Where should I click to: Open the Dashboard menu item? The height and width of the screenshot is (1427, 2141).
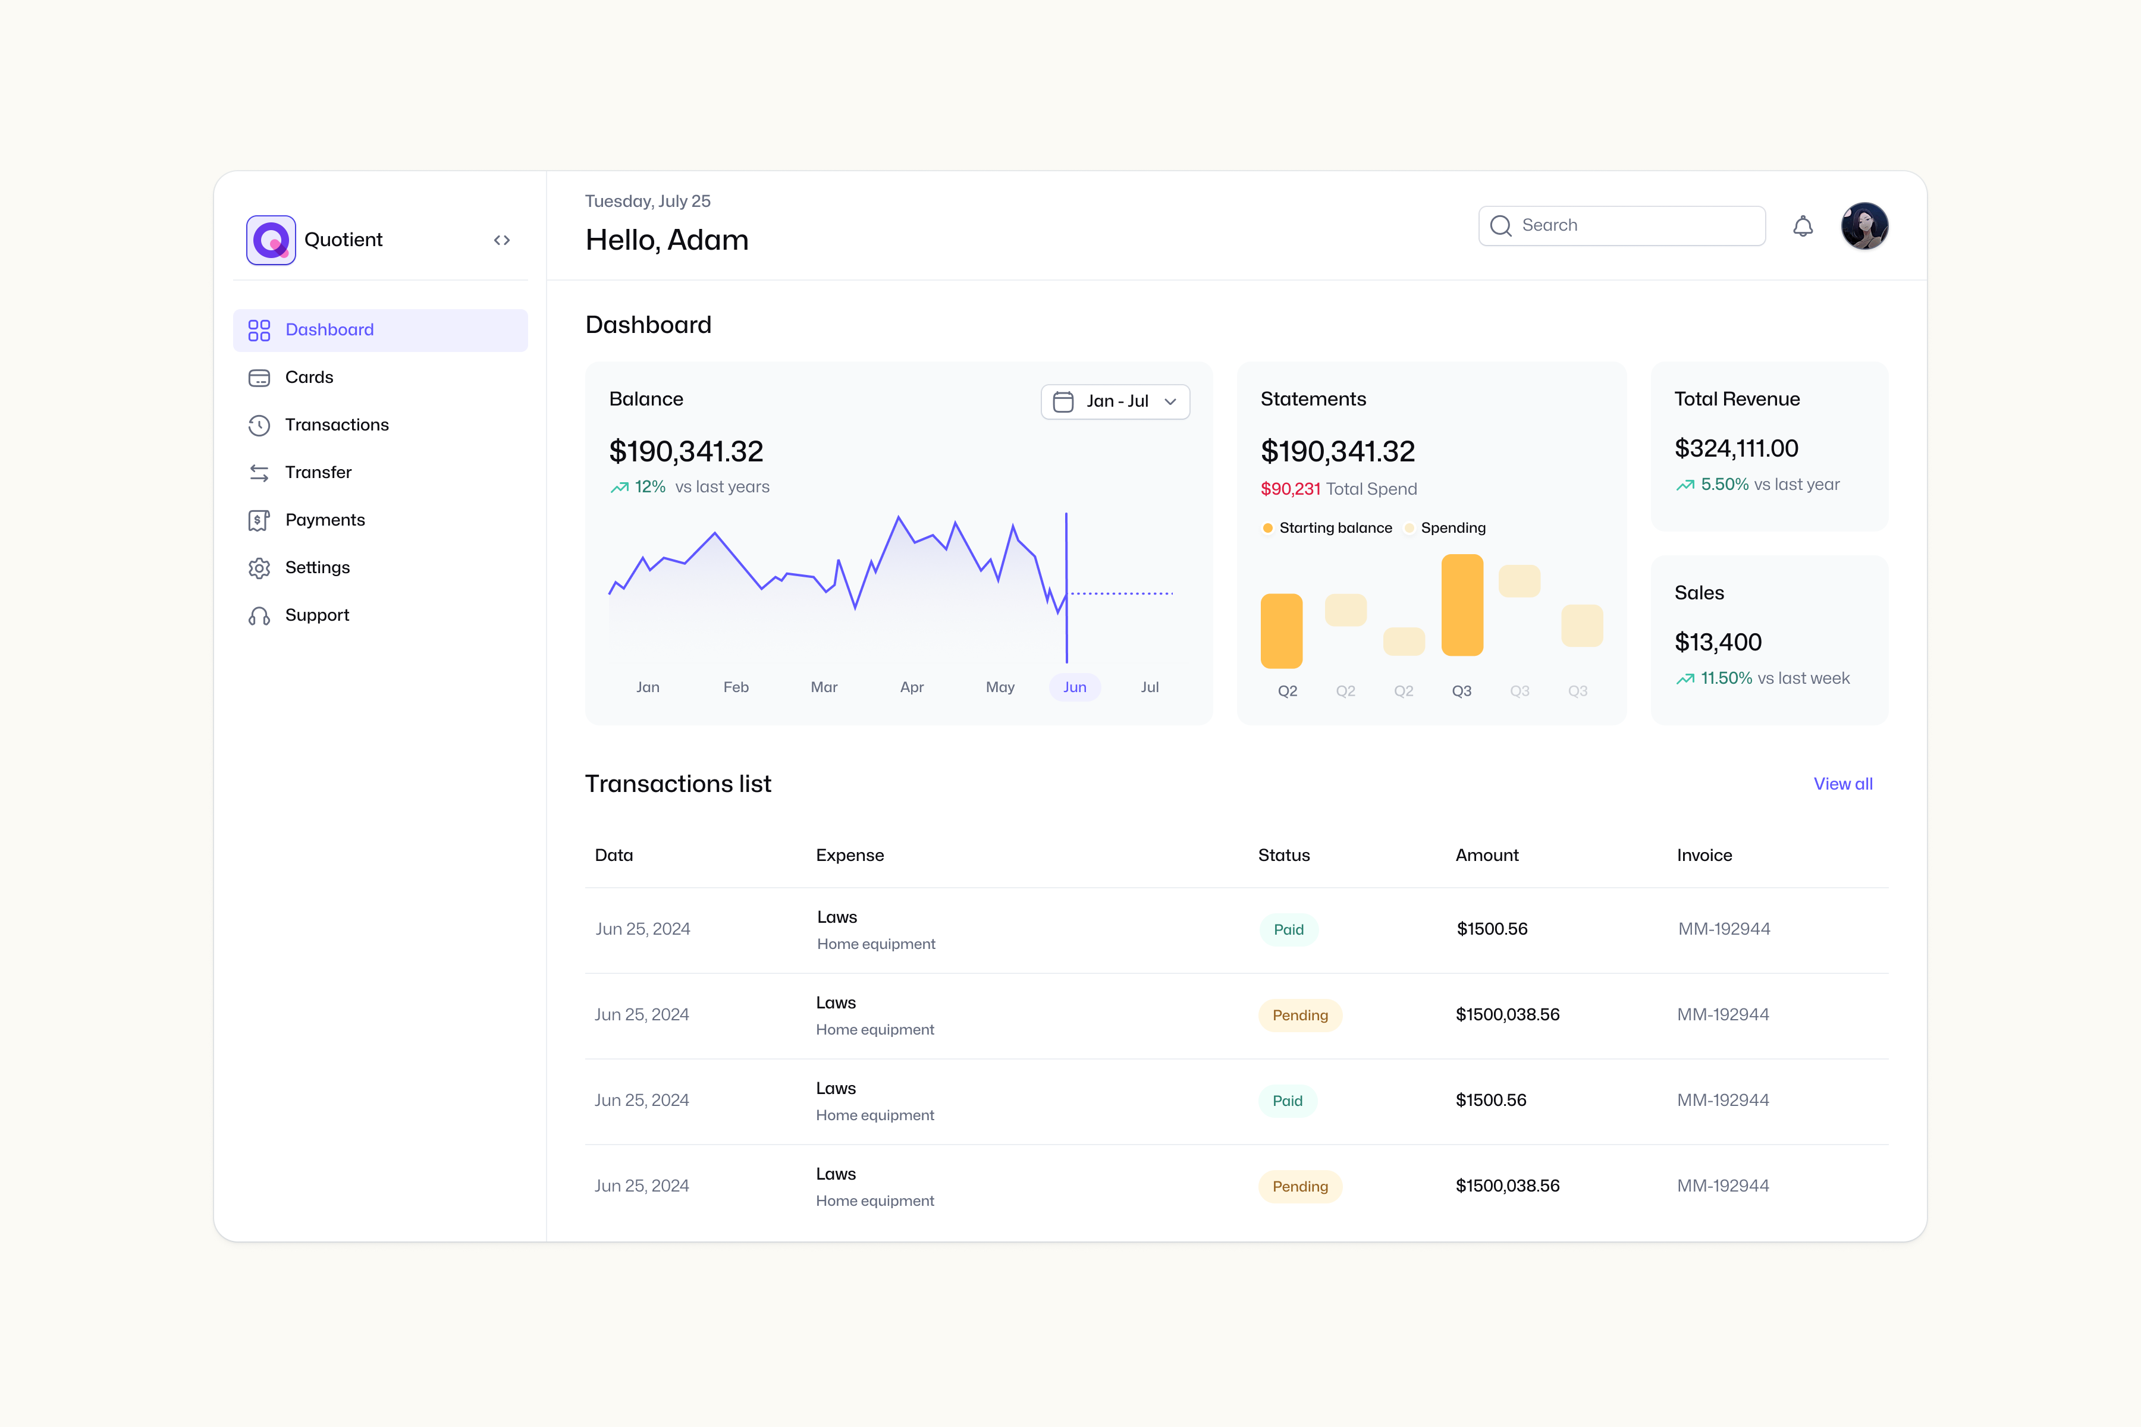[x=381, y=331]
